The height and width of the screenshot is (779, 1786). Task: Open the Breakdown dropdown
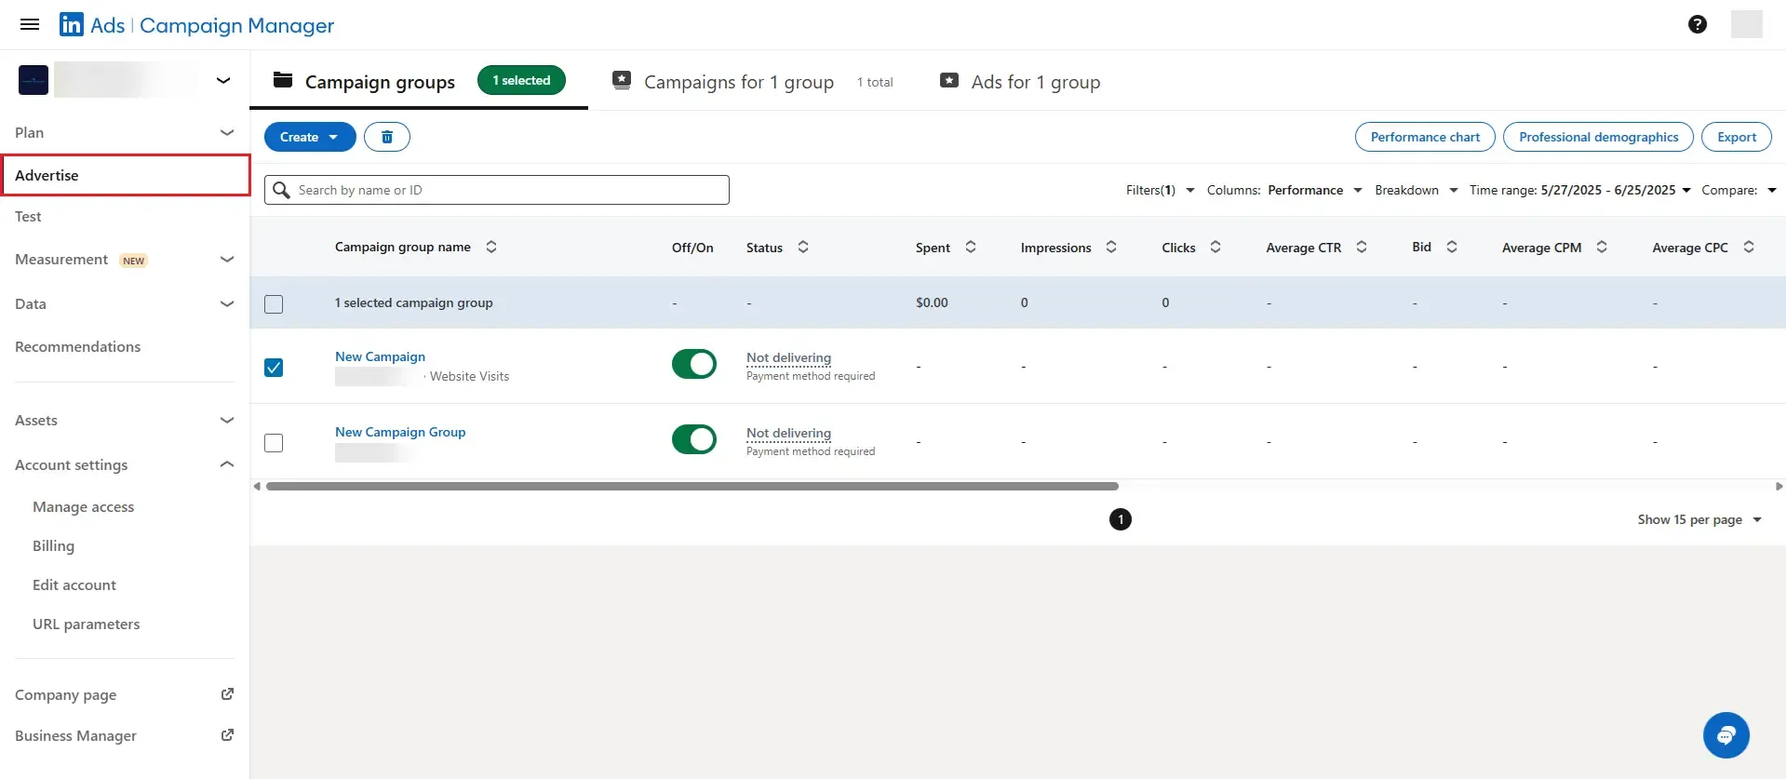pyautogui.click(x=1416, y=190)
